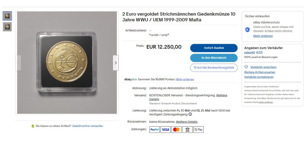Open Gebührenfrei verkaufen link
The width and height of the screenshot is (306, 146).
pos(88,126)
